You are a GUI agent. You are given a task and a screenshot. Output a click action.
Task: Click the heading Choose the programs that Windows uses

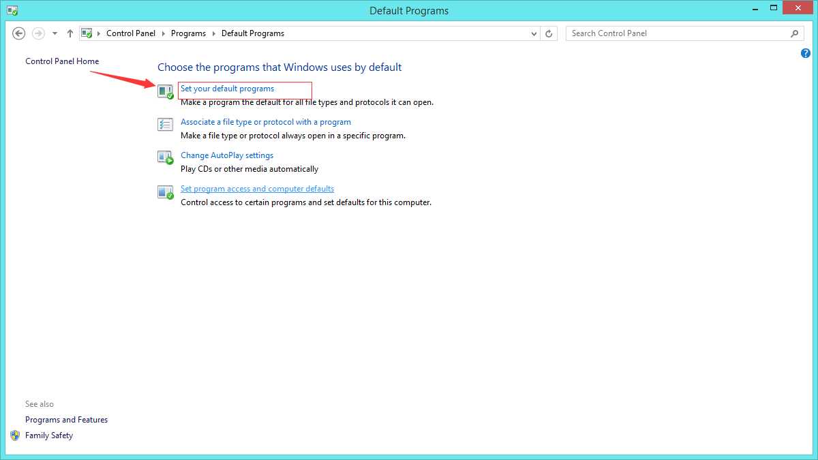279,67
